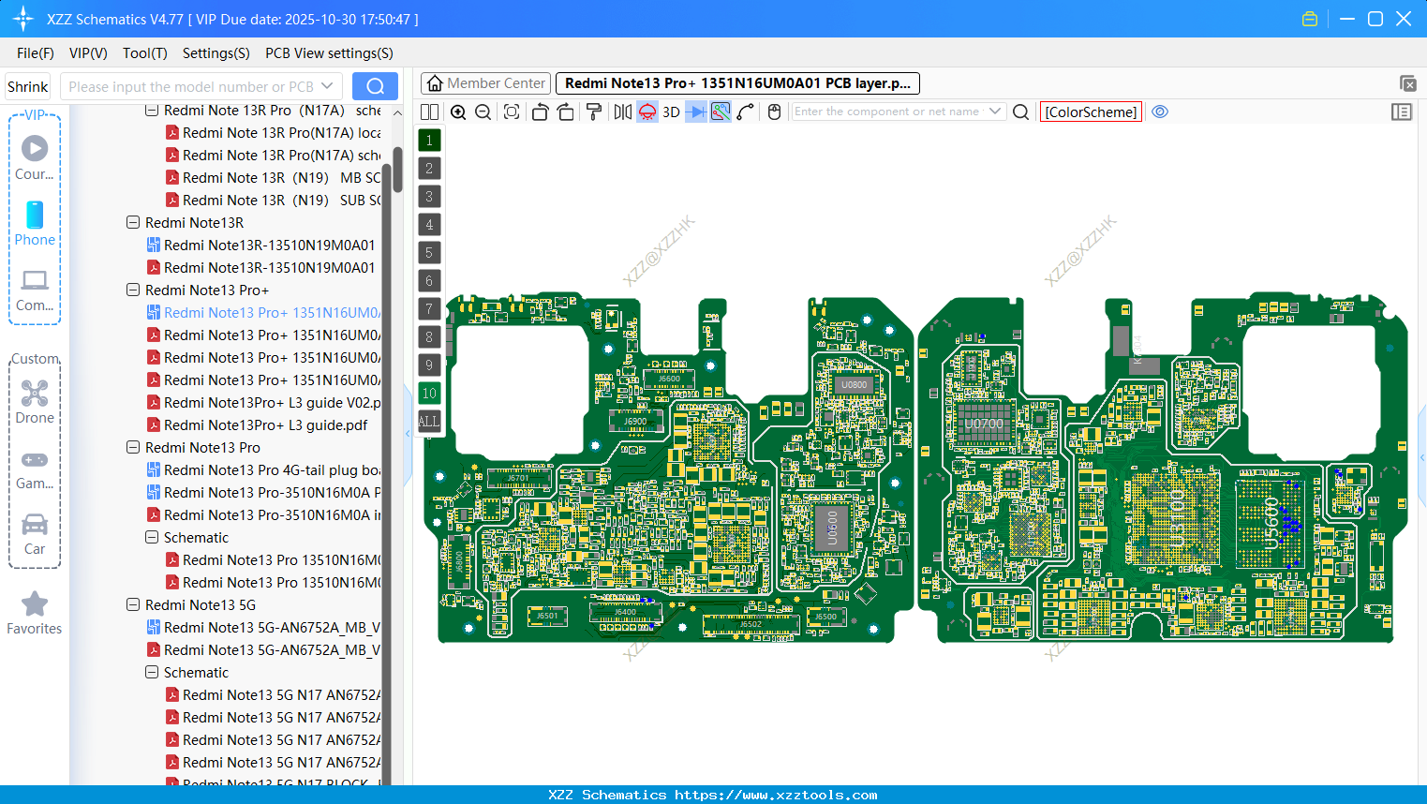Click the rotate left toolbar icon
1427x804 pixels.
tap(541, 112)
